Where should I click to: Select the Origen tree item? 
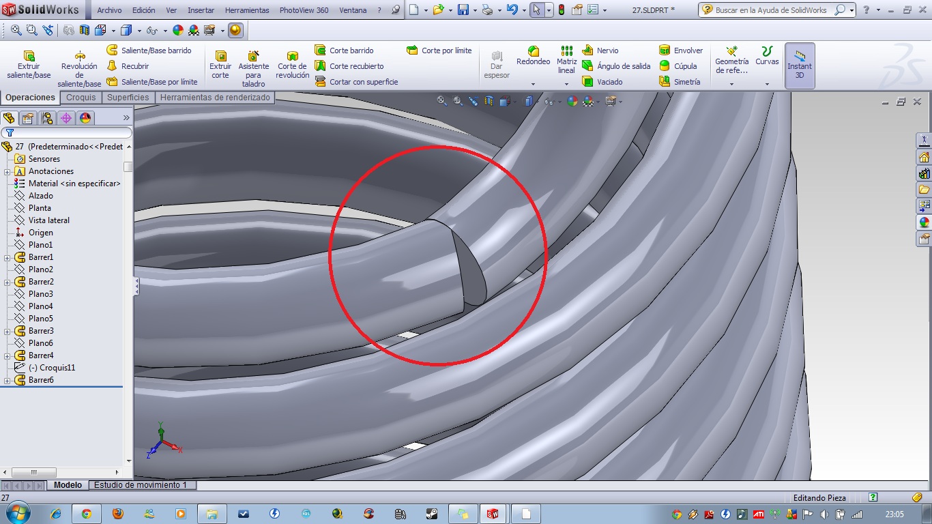point(40,233)
